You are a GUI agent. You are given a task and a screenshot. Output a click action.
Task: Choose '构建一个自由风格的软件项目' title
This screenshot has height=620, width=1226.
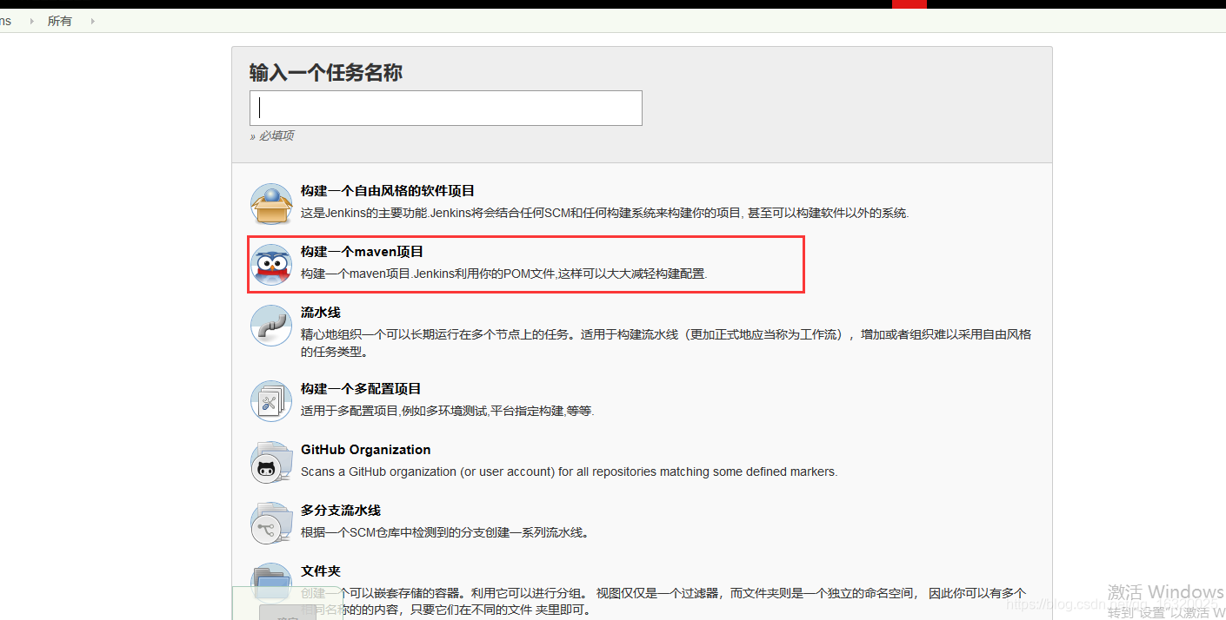(x=388, y=191)
